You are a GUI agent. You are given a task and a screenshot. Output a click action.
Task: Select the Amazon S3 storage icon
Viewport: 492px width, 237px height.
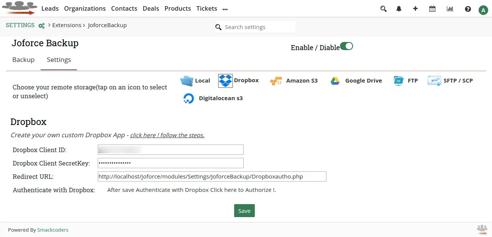(x=276, y=80)
